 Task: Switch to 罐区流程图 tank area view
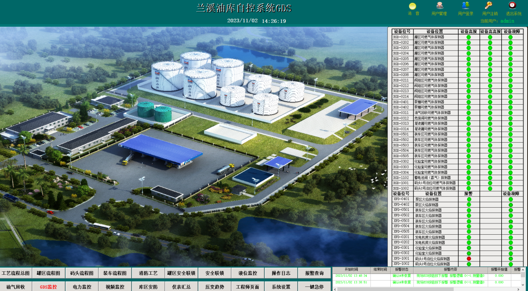point(49,273)
